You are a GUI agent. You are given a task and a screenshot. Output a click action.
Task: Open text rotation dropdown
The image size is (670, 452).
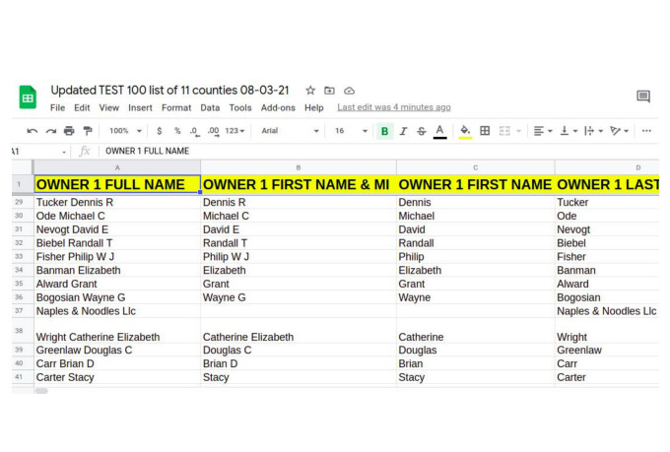619,131
